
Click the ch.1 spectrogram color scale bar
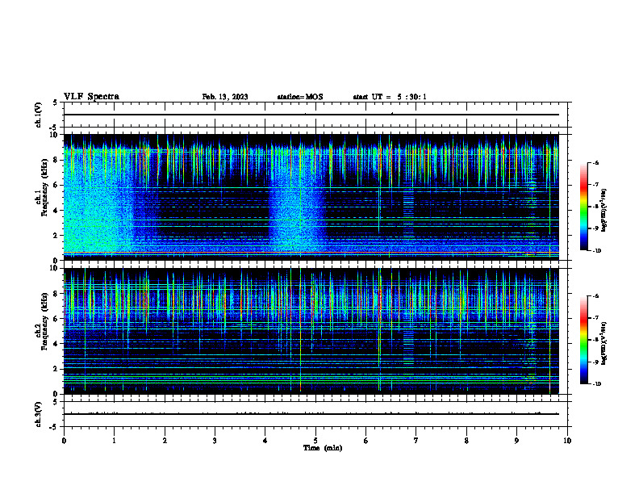point(584,207)
